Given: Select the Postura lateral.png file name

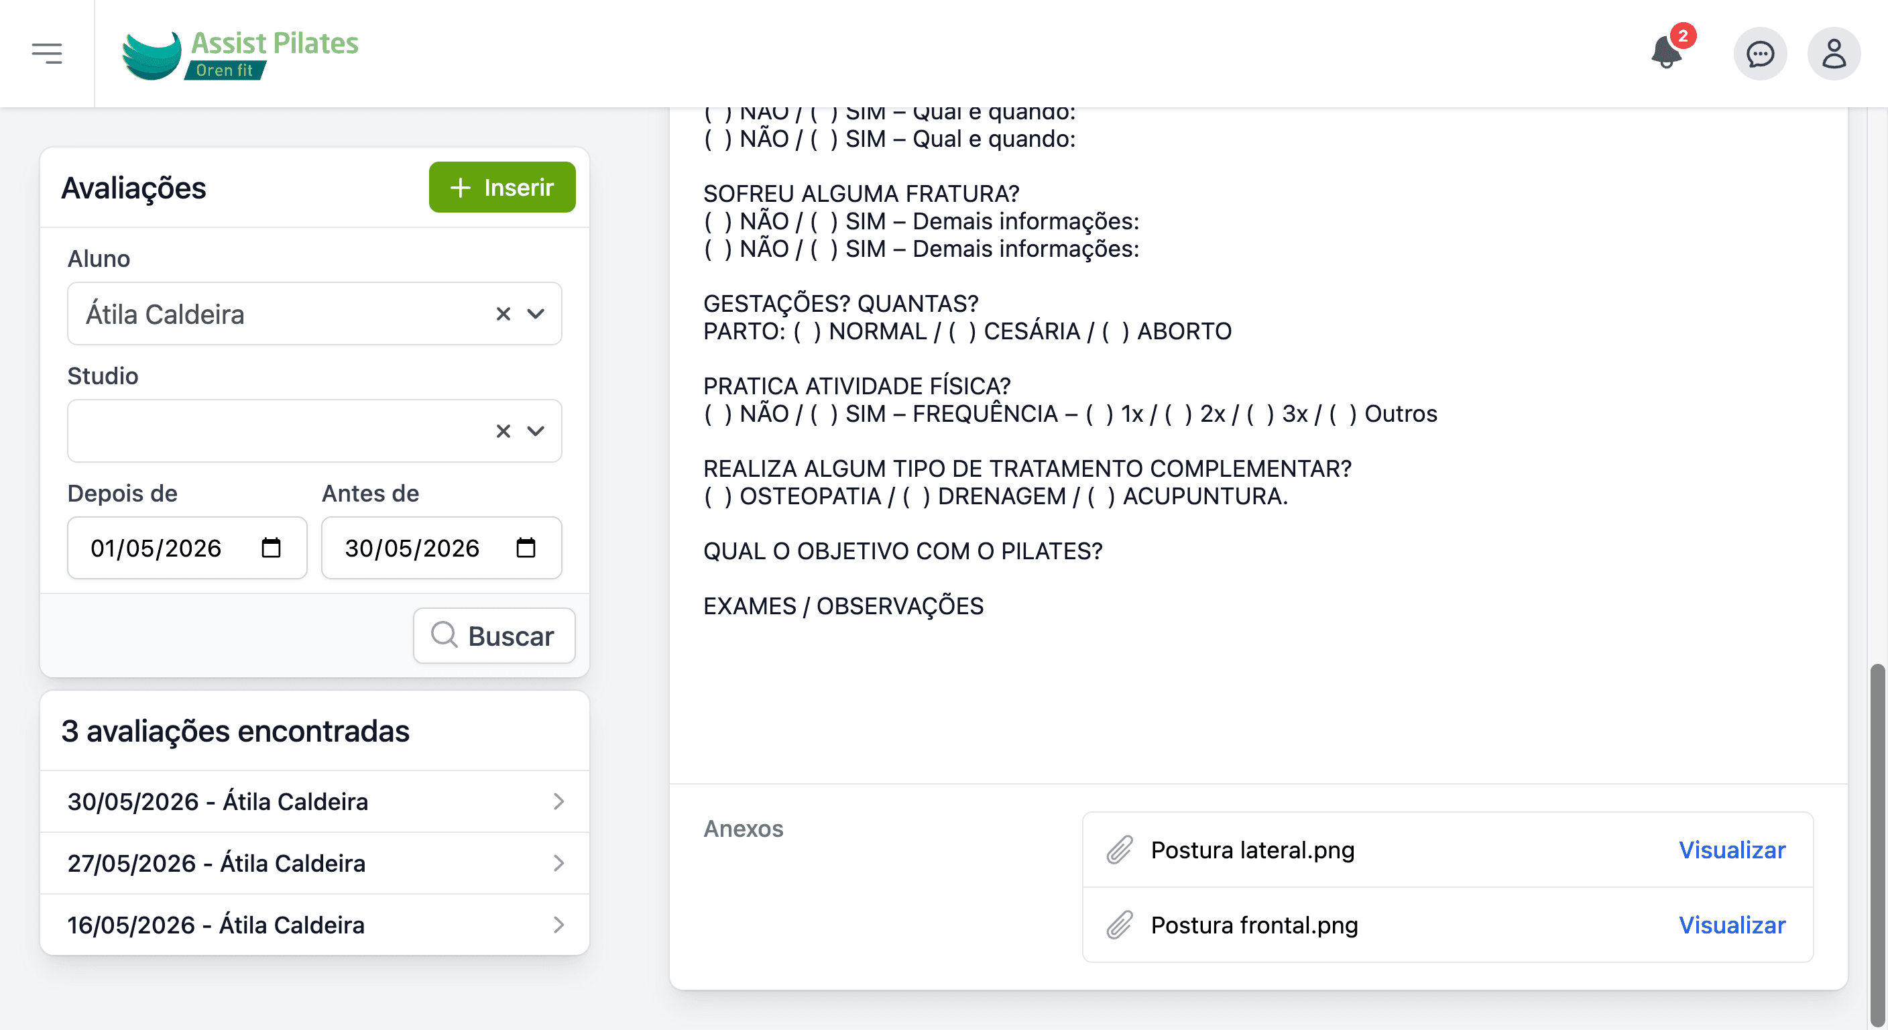Looking at the screenshot, I should click(x=1252, y=850).
